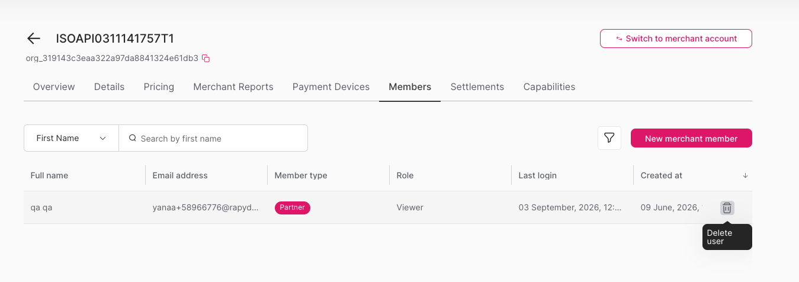Copy the organization ID with copy icon
The image size is (799, 282).
[206, 58]
